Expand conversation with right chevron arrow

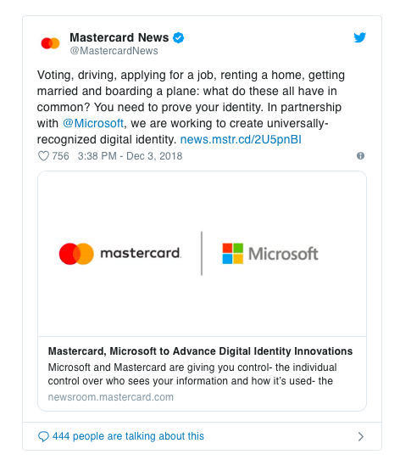point(361,436)
